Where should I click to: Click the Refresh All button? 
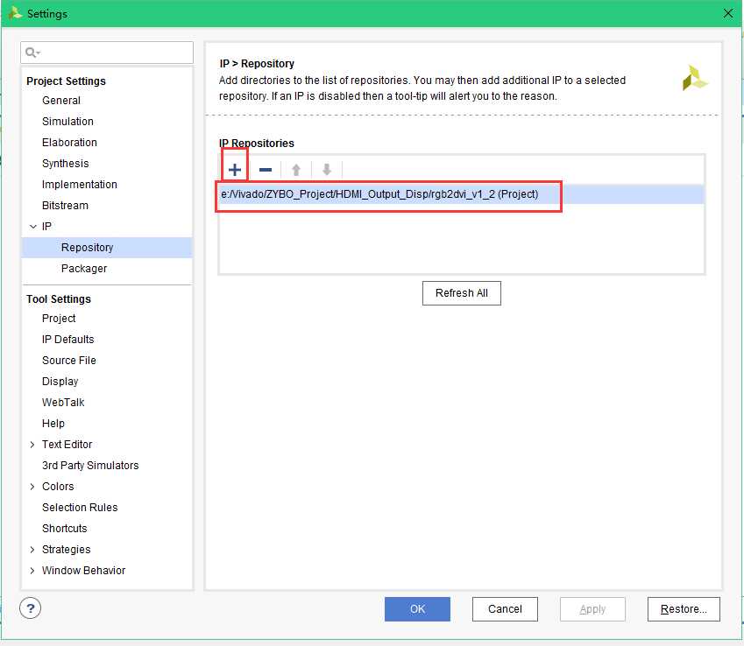point(461,293)
